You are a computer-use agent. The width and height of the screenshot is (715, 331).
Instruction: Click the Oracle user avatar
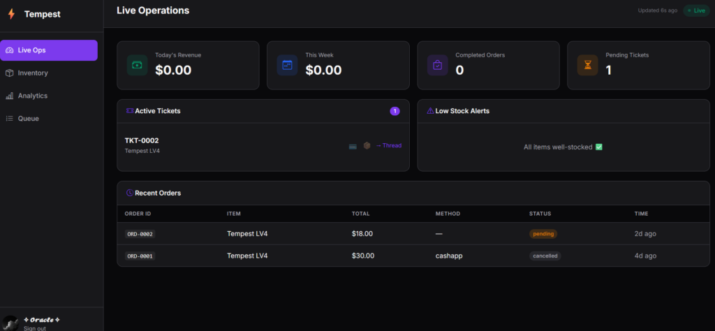[10, 323]
